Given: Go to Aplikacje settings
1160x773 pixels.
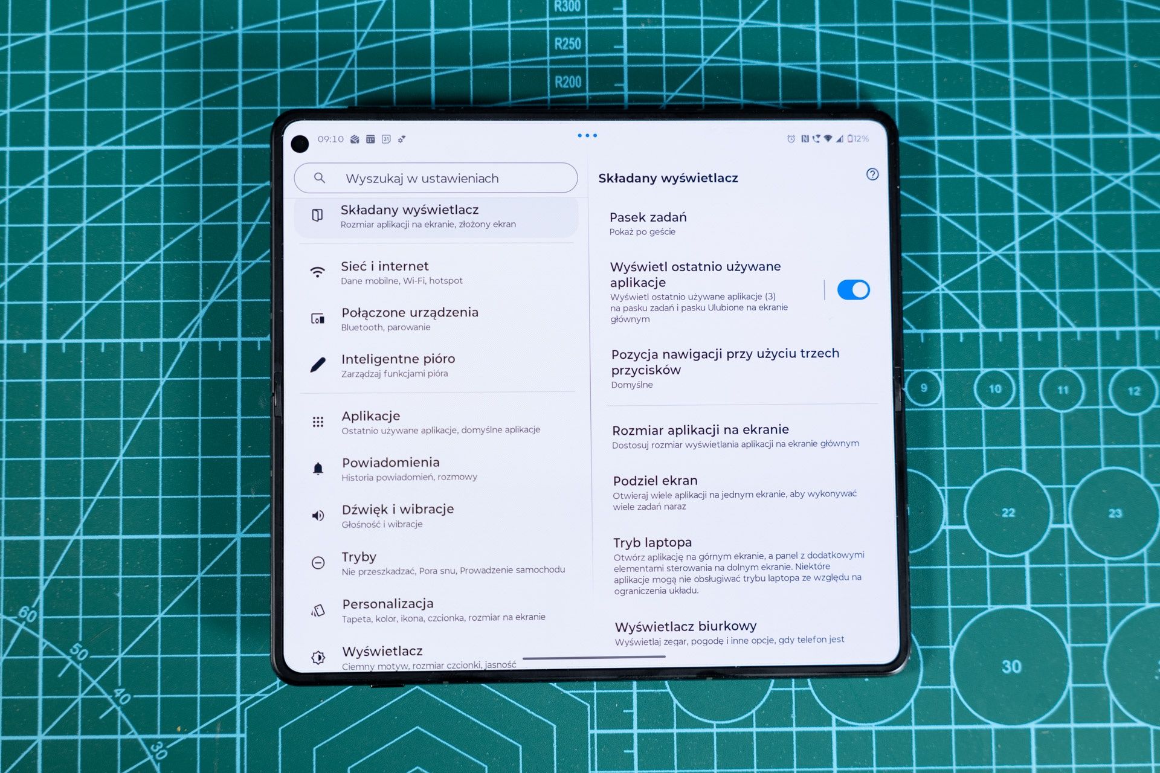Looking at the screenshot, I should 436,422.
